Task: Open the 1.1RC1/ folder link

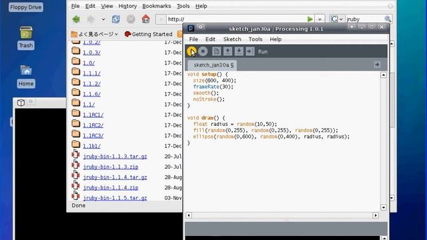Action: tap(93, 115)
